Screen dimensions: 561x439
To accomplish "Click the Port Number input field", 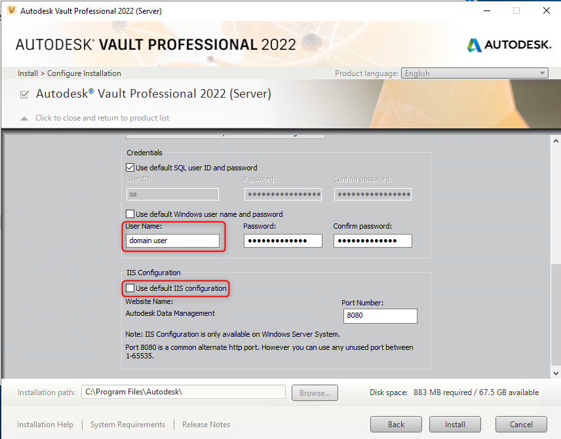I will 380,316.
